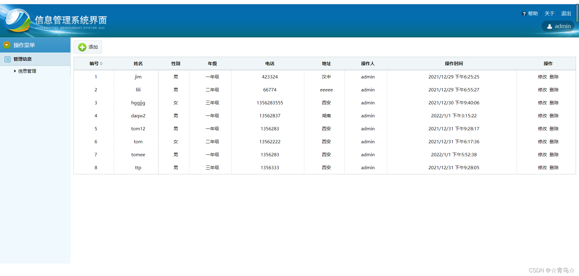Click the 操作时间 column header

(x=454, y=64)
